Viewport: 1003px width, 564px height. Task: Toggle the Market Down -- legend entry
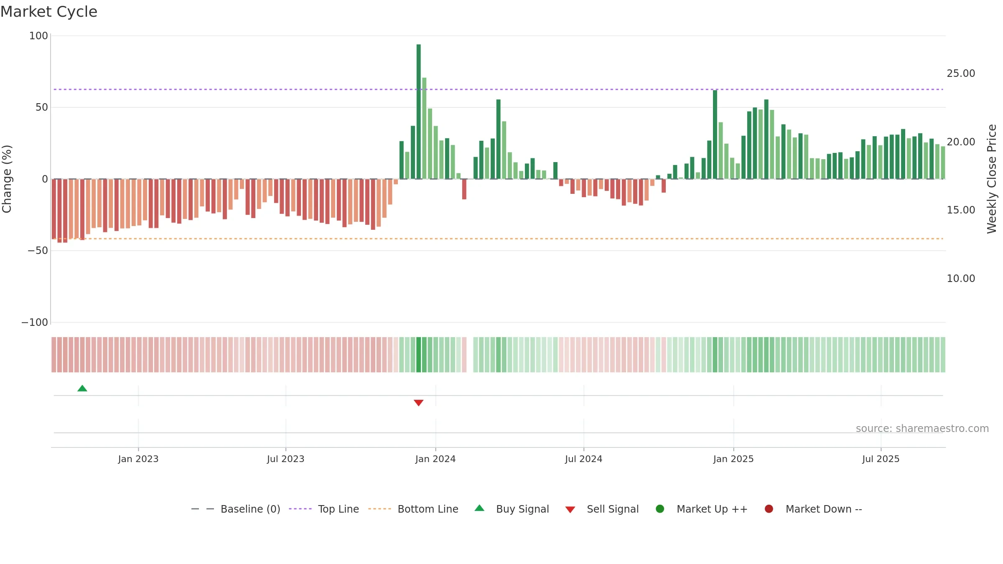point(813,509)
